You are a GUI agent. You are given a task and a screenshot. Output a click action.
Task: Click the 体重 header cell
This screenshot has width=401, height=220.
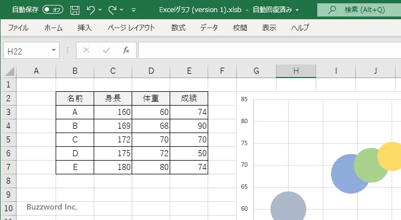pos(151,98)
